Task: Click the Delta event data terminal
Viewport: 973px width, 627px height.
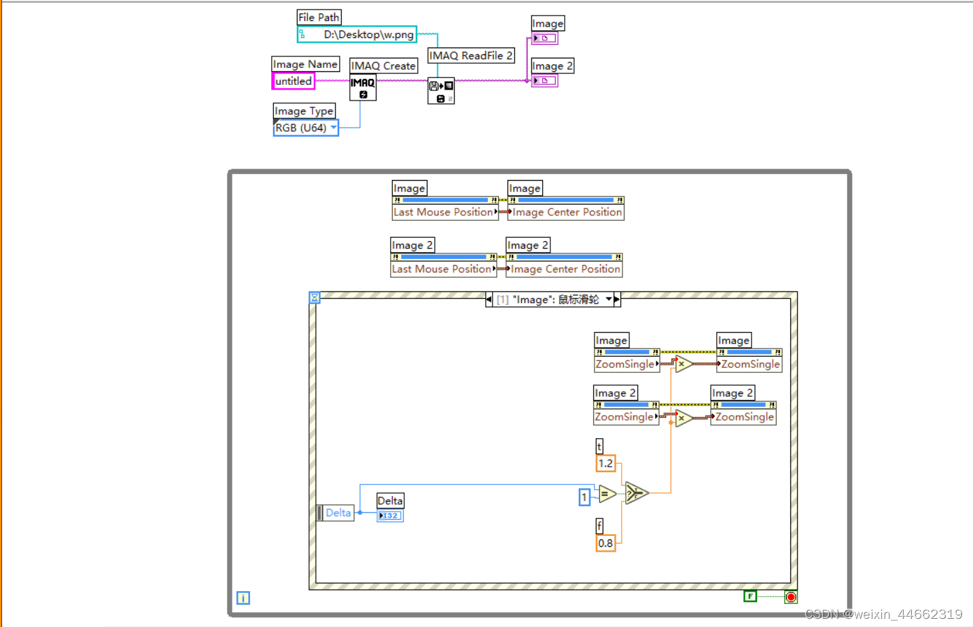Action: pos(335,513)
